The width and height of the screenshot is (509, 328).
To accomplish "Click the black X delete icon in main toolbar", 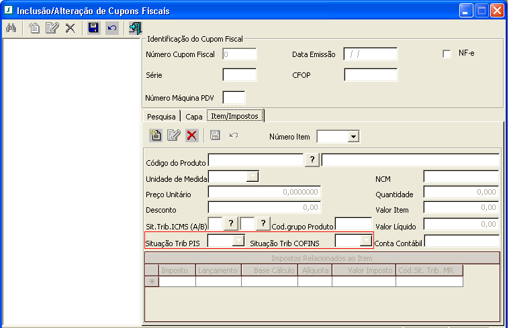I will point(70,28).
